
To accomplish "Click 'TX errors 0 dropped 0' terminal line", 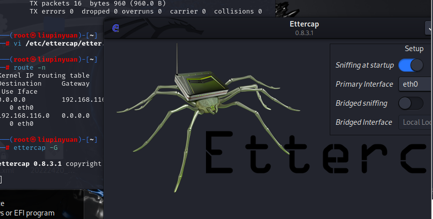I will point(145,12).
